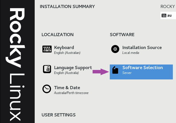Screen dimensions: 176x123
Task: Click the English (Australia) language subtitle
Action: pyautogui.click(x=66, y=73)
